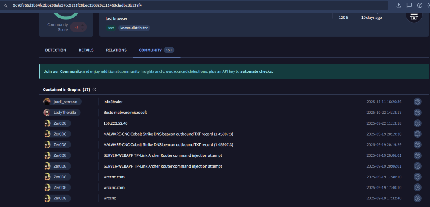The image size is (430, 207).
Task: Follow the automate checks link
Action: point(256,71)
